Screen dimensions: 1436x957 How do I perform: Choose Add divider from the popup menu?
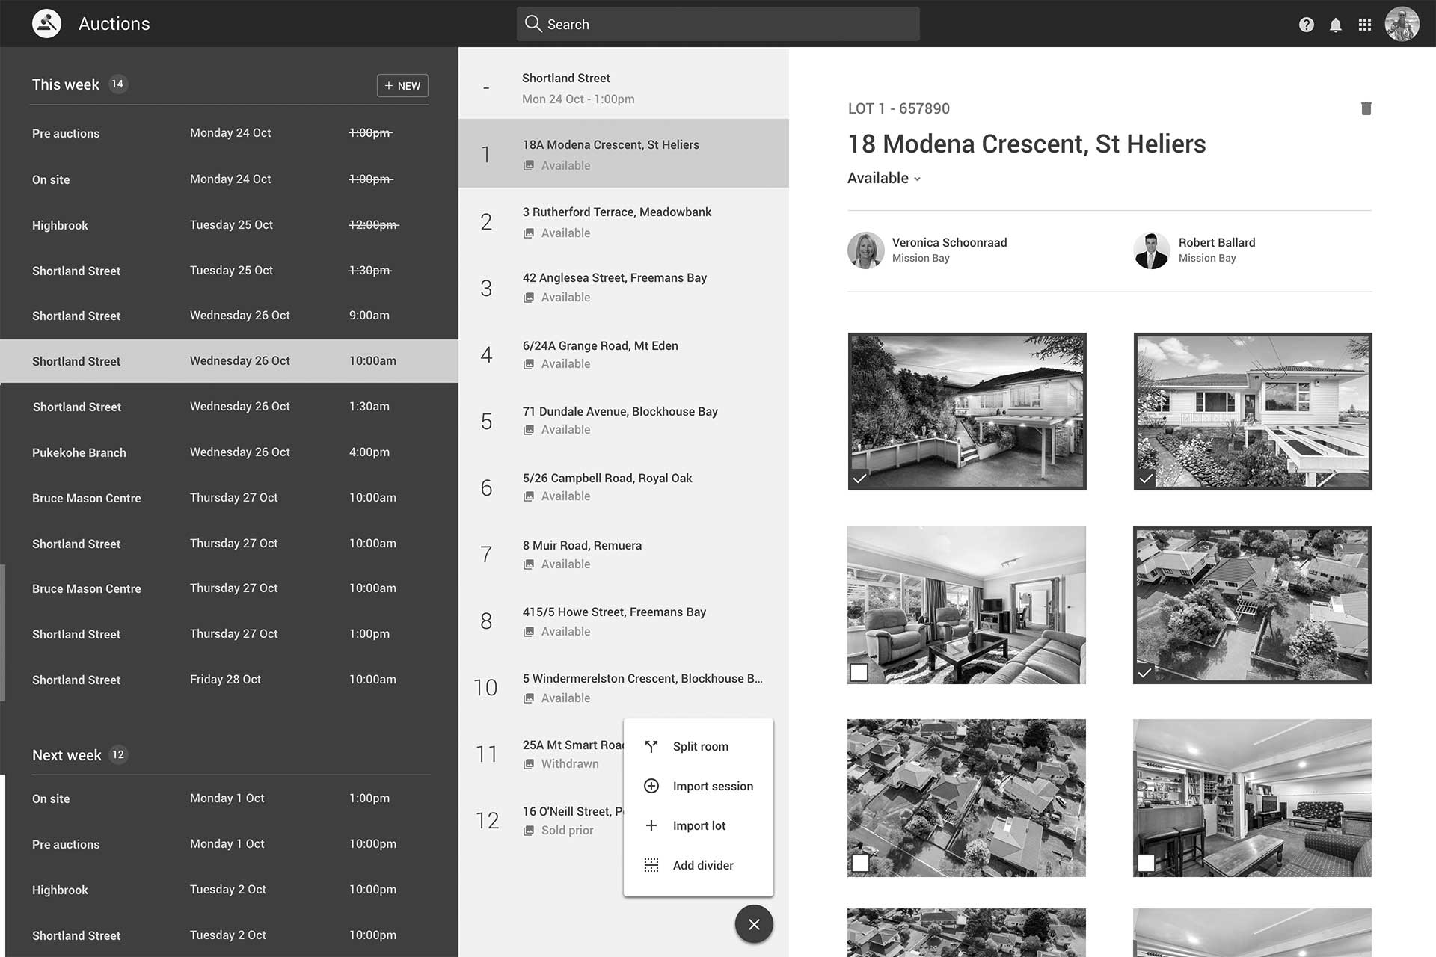699,865
